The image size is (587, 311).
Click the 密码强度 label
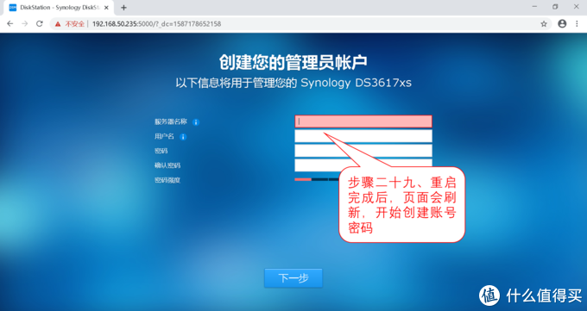coord(167,180)
